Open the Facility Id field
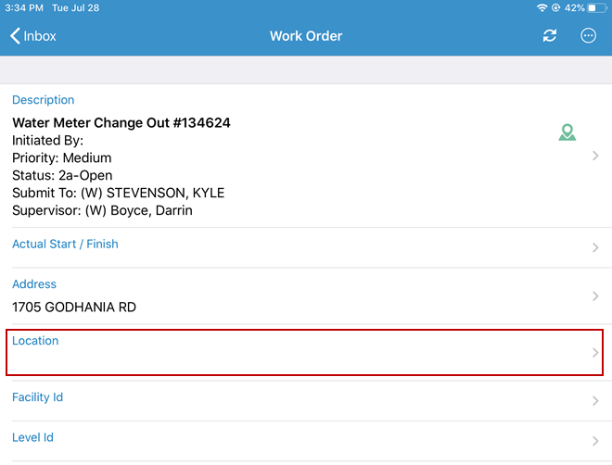The width and height of the screenshot is (612, 465). (x=37, y=397)
